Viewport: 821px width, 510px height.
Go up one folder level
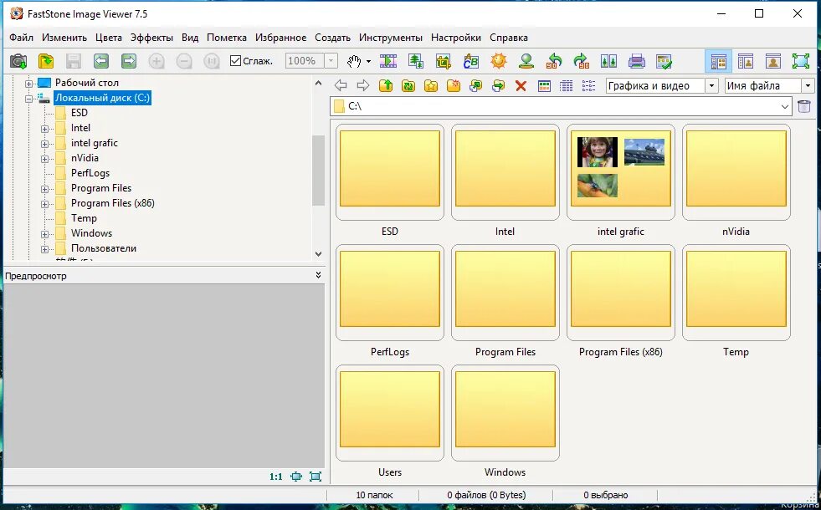click(x=386, y=85)
